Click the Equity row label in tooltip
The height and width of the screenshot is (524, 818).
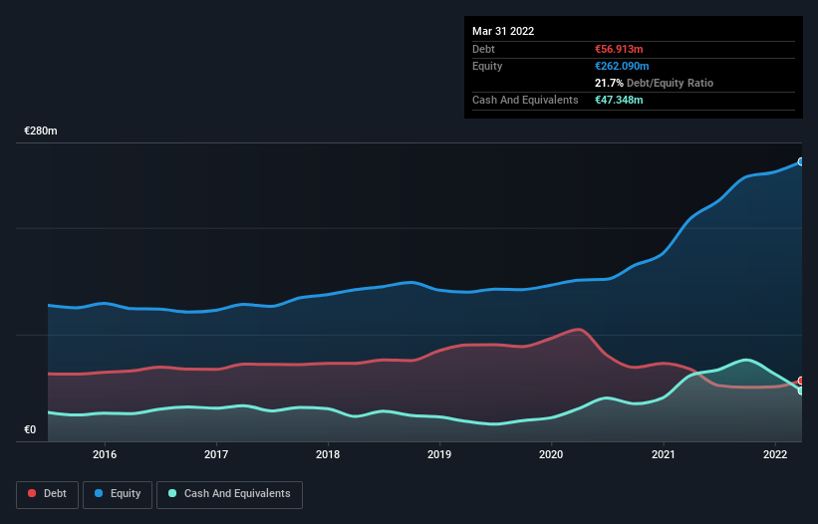pos(487,66)
